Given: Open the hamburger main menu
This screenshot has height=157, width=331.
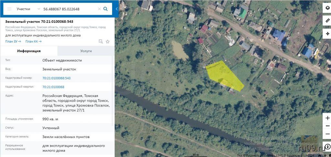Looking at the screenshot, I should [9, 9].
